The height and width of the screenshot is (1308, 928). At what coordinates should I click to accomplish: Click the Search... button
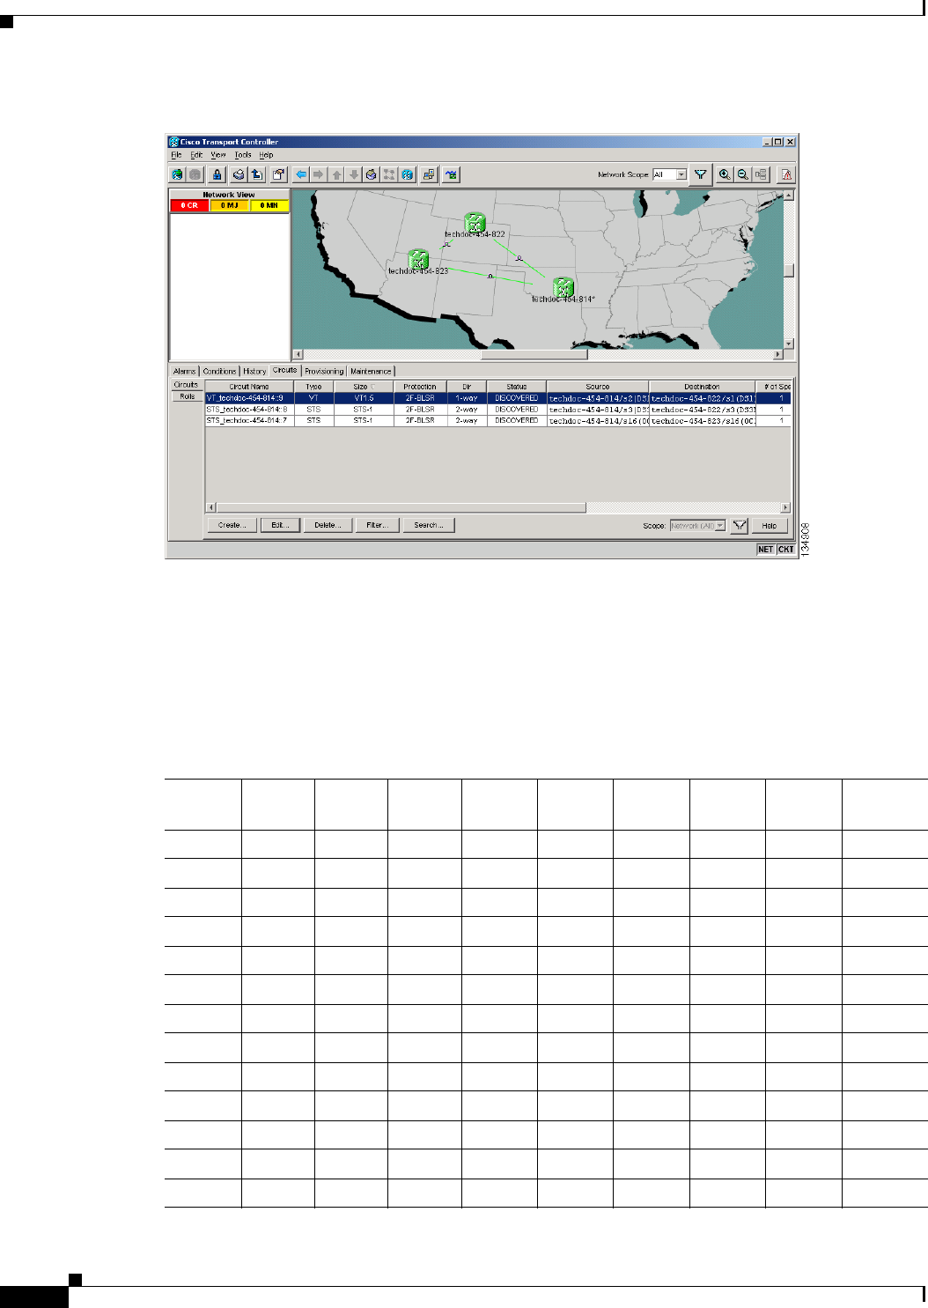click(x=429, y=525)
